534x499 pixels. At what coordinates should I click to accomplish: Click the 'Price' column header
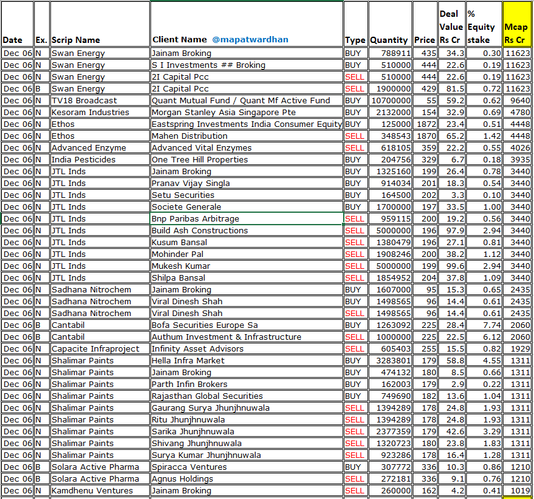point(425,24)
